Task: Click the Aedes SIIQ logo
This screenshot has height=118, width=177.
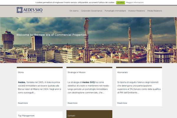Action: (x=29, y=10)
